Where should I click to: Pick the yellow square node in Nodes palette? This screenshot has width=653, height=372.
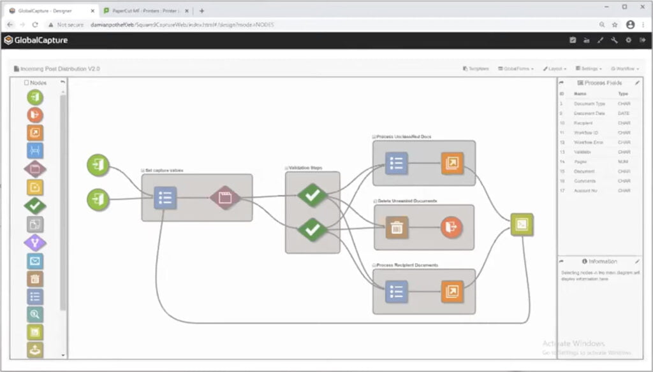pyautogui.click(x=35, y=187)
